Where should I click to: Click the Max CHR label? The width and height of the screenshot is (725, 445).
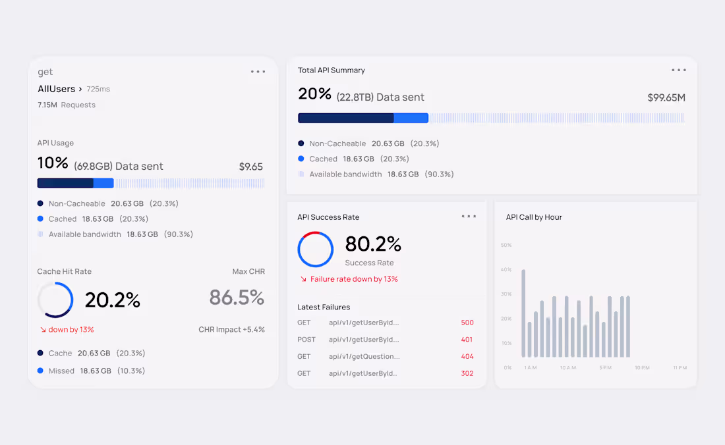click(x=248, y=271)
